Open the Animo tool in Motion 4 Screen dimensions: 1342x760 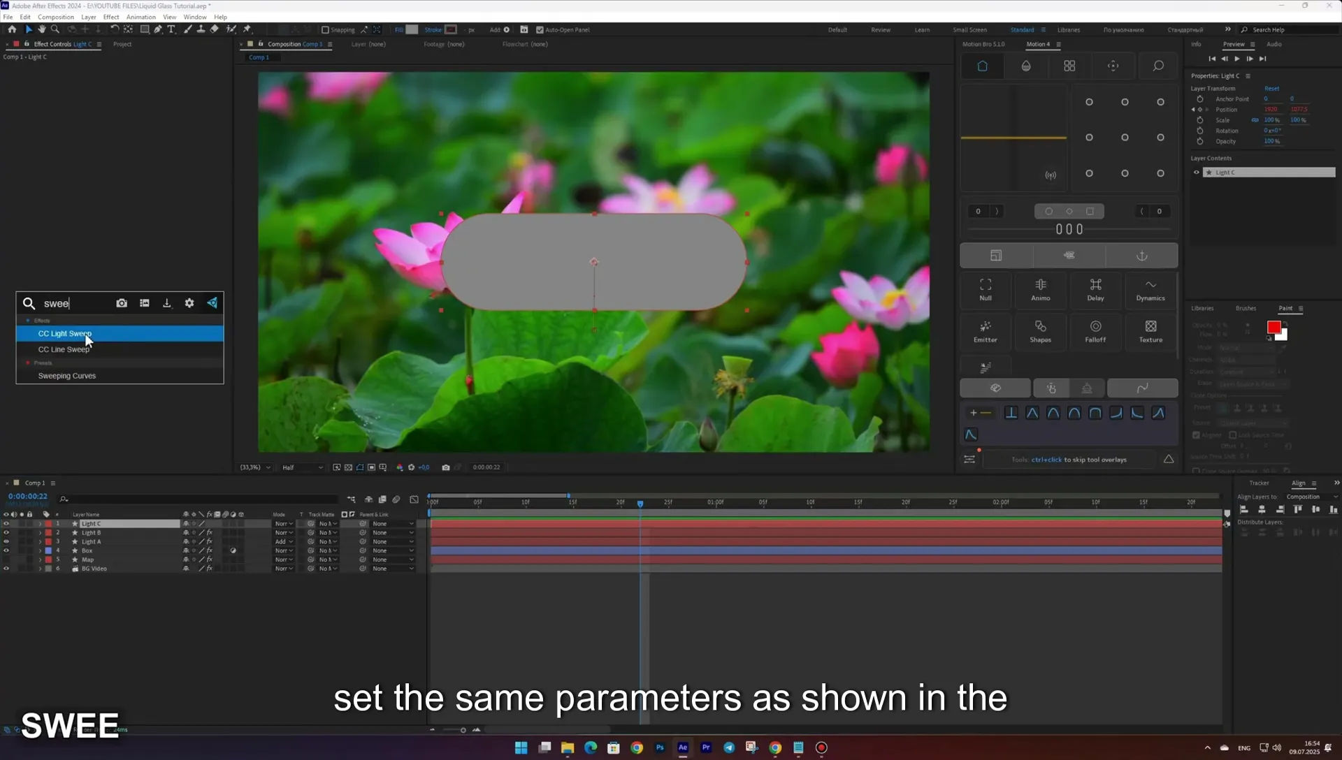coord(1041,290)
